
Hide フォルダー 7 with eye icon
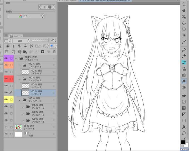pos(6,106)
